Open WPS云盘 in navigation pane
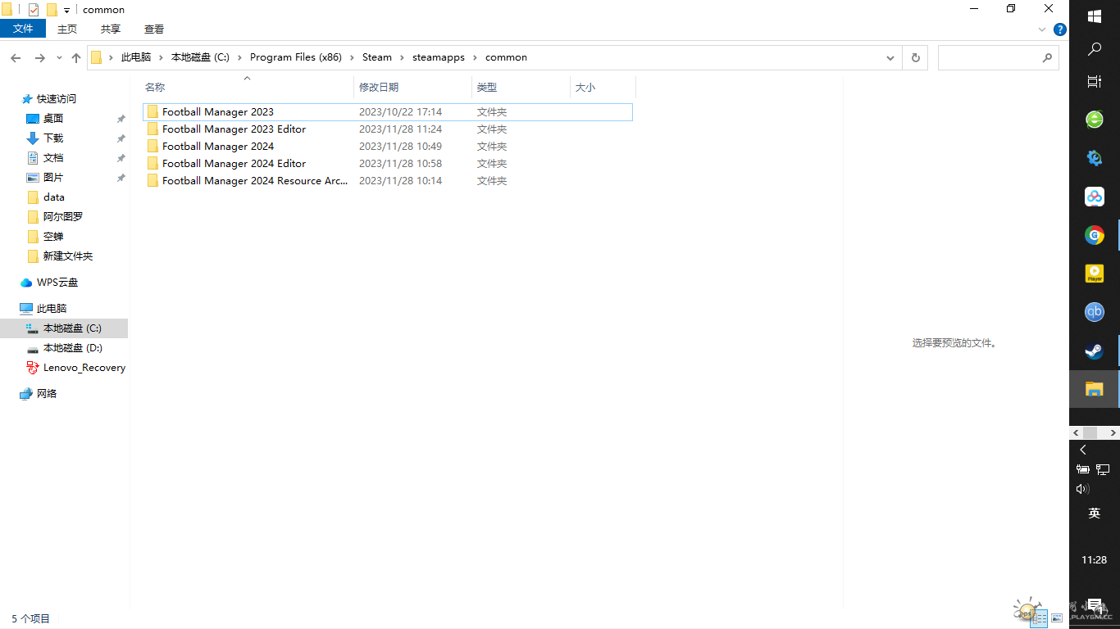Viewport: 1120px width, 629px height. point(57,283)
